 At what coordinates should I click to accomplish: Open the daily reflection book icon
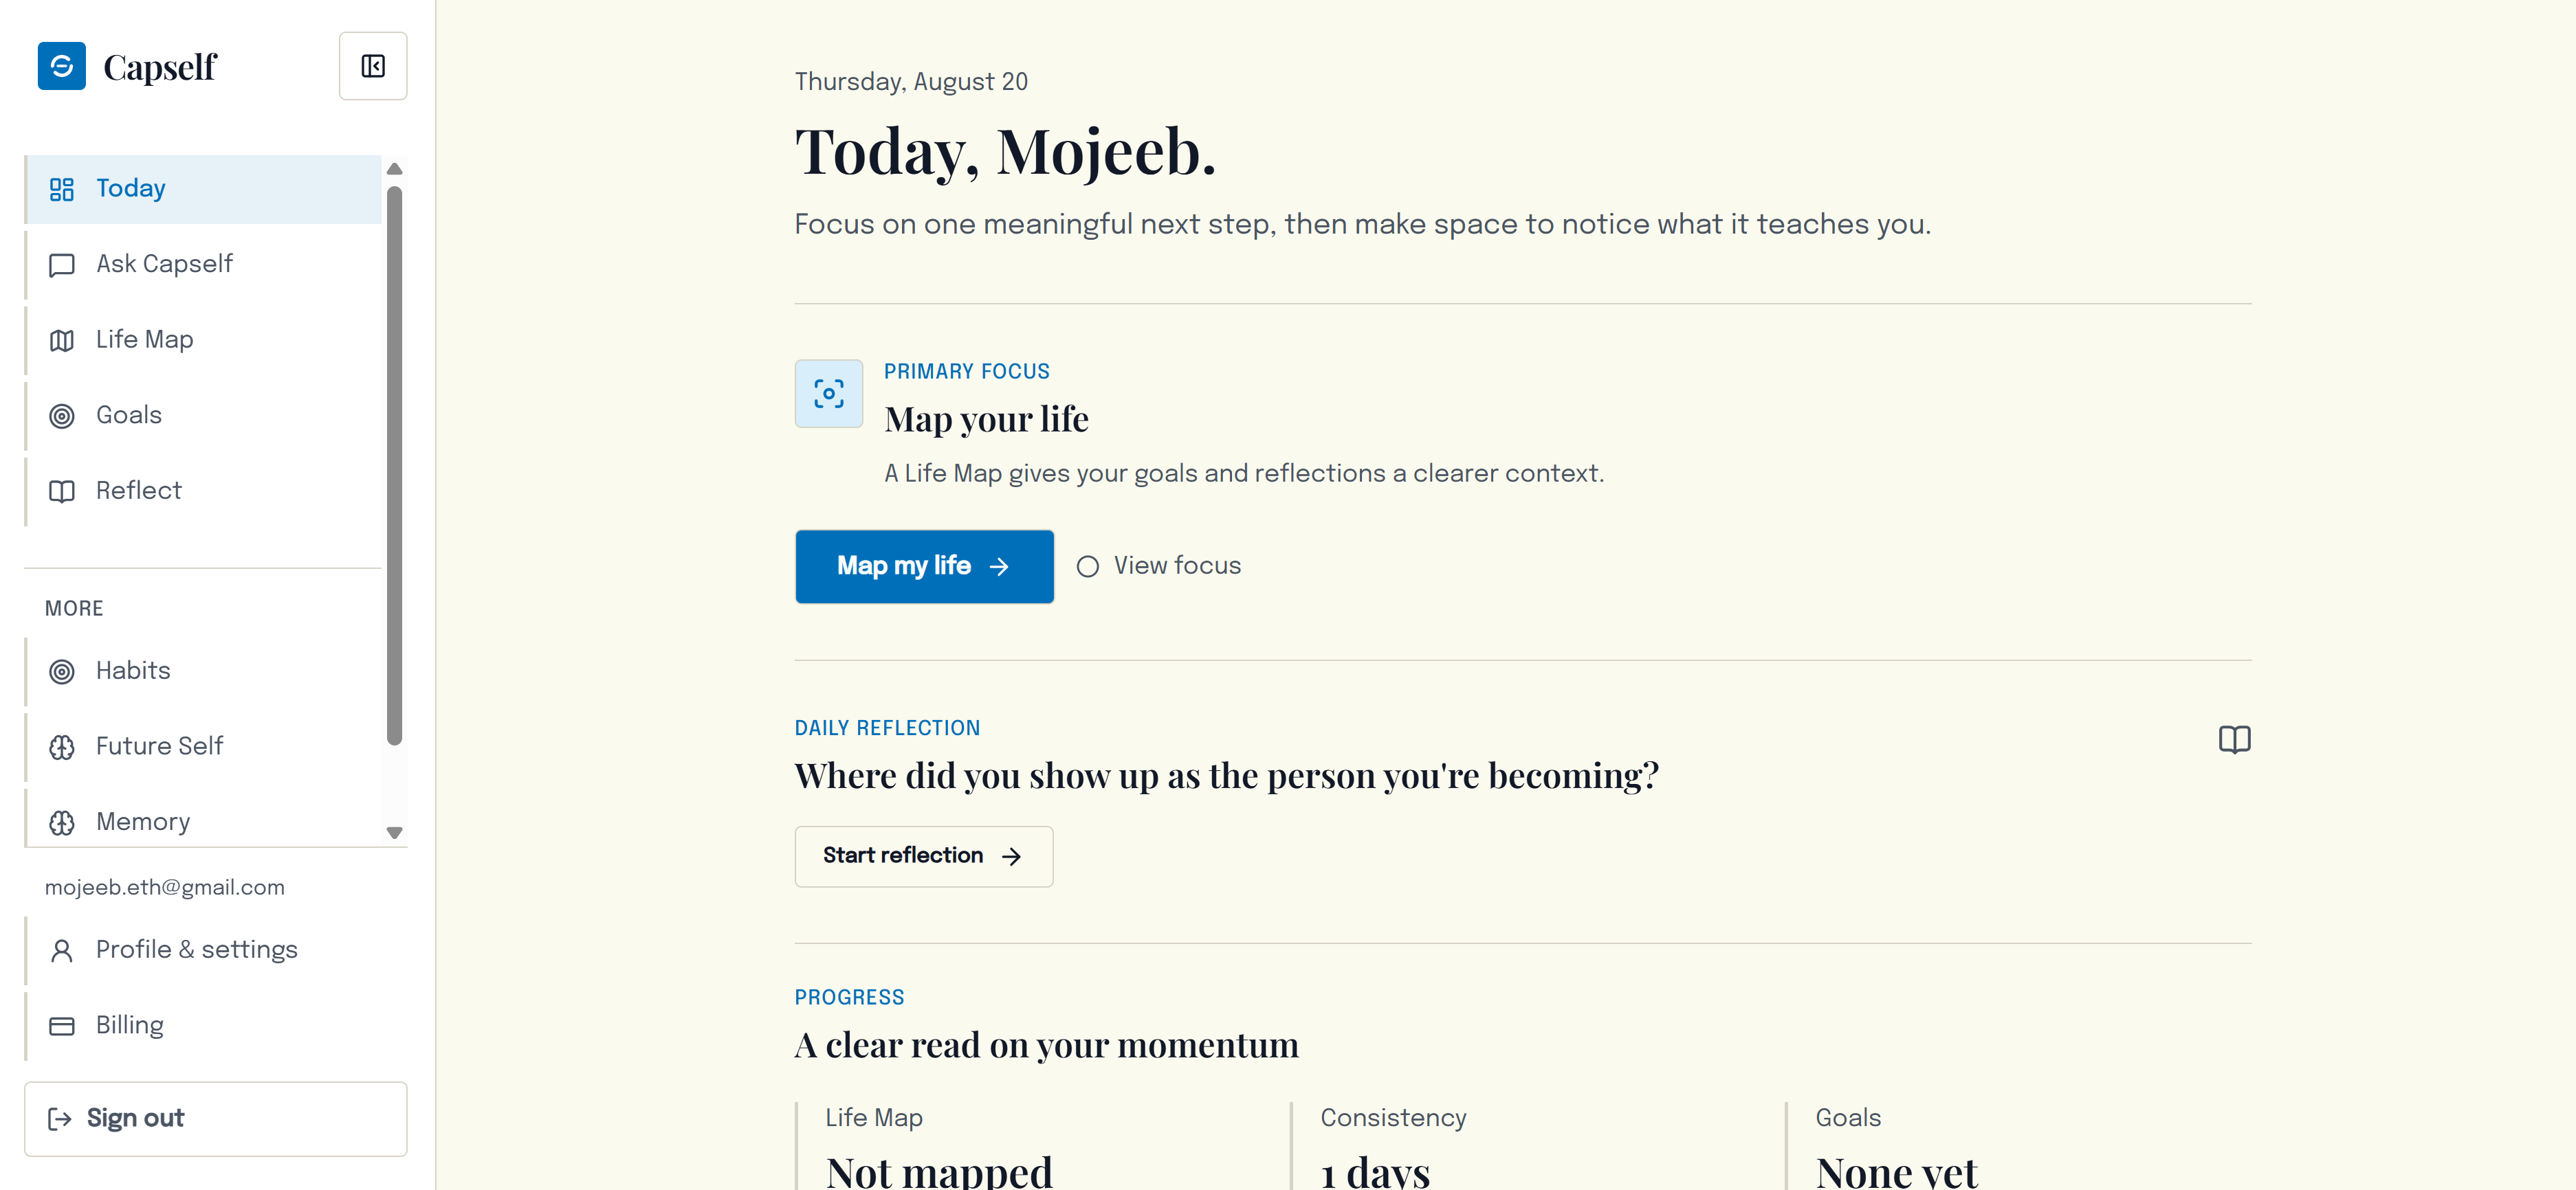point(2234,739)
